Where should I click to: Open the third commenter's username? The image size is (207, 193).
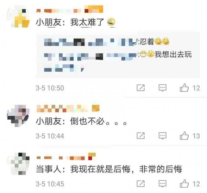coord(66,156)
